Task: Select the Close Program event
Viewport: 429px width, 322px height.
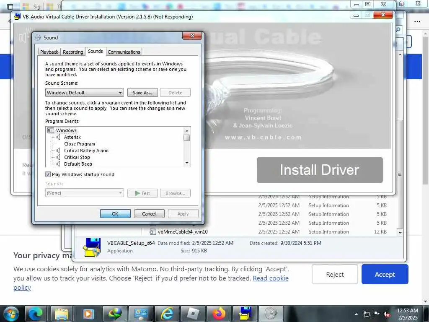Action: 80,144
